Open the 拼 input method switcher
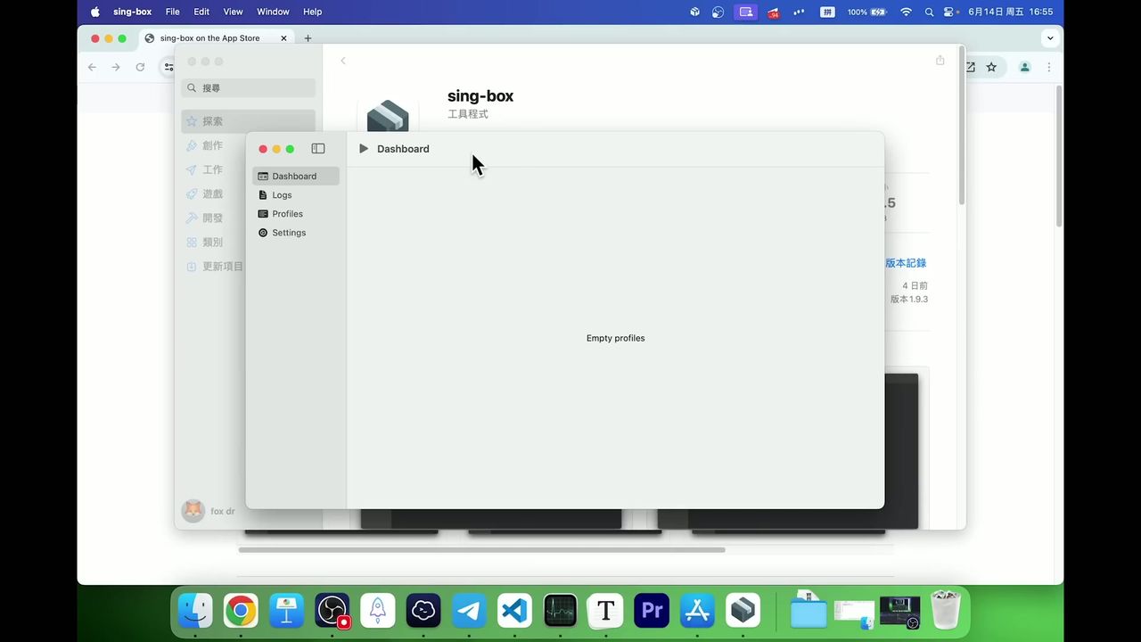The width and height of the screenshot is (1141, 642). pyautogui.click(x=827, y=12)
